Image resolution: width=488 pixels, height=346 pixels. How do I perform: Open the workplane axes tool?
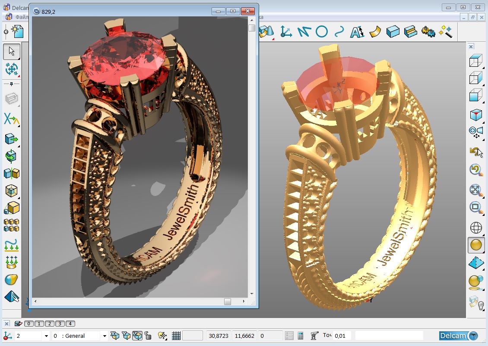point(286,31)
